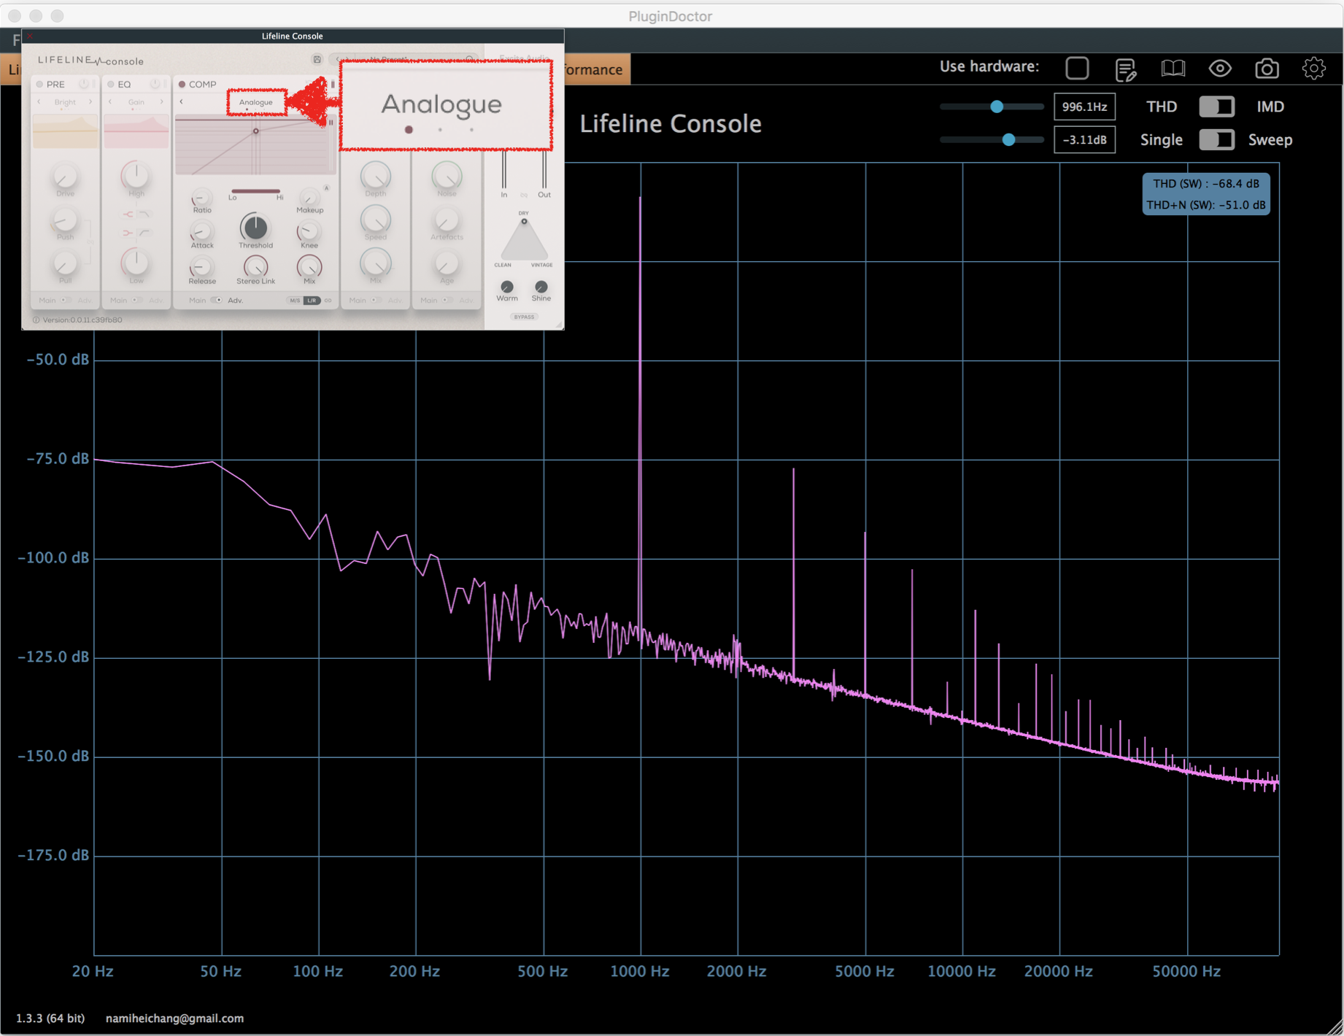Click next arrow beside PRE Bright mode

pyautogui.click(x=90, y=102)
